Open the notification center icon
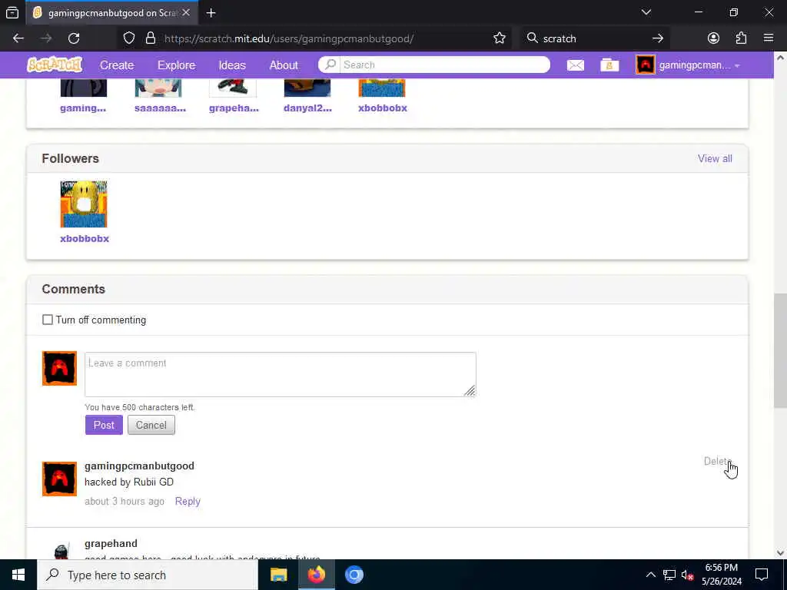Screen dimensions: 787x590 [762, 575]
